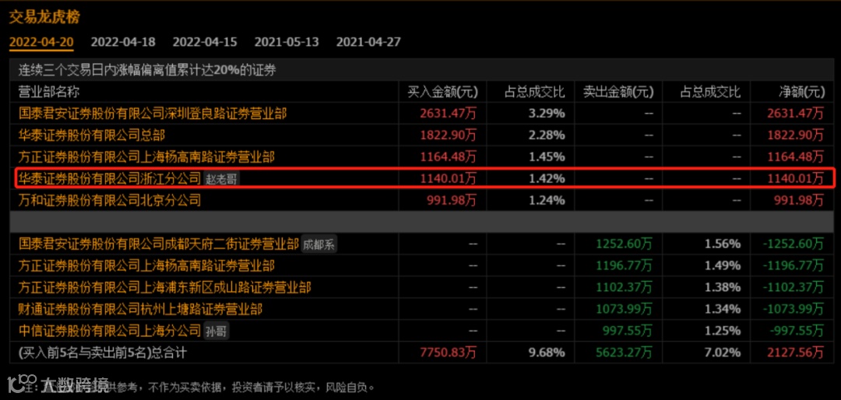Click the 净额(元) column header

pos(802,93)
